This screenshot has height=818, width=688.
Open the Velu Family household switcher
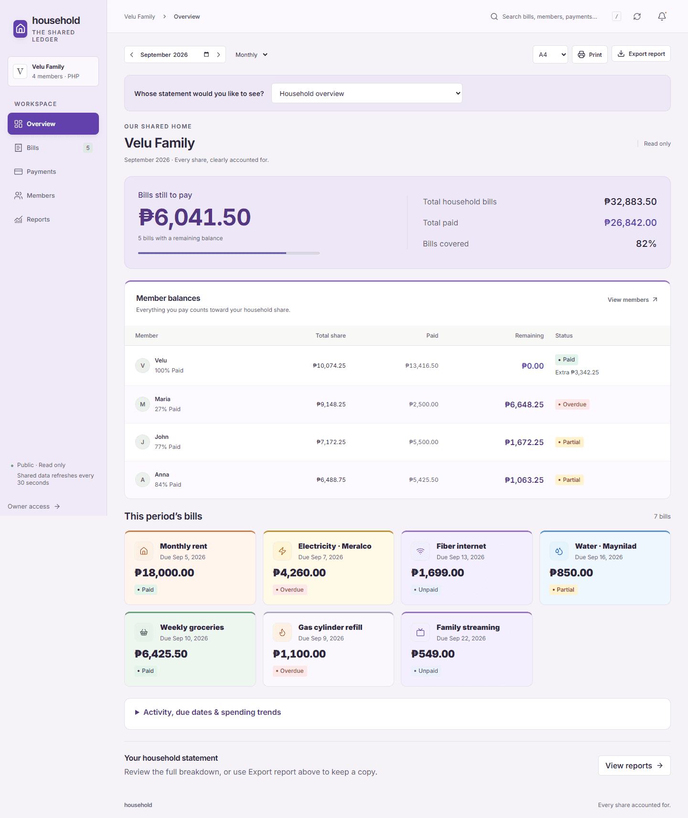53,72
